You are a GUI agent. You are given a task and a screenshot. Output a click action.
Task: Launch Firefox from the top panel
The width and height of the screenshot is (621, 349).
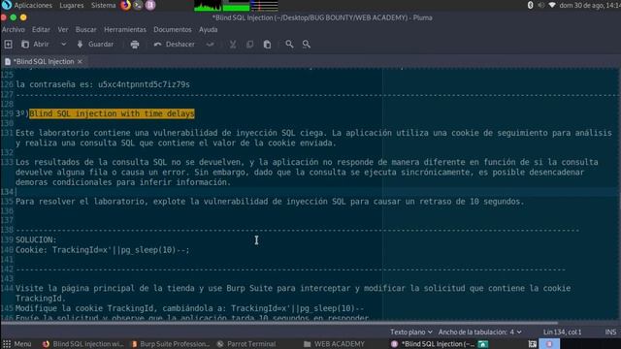point(125,5)
